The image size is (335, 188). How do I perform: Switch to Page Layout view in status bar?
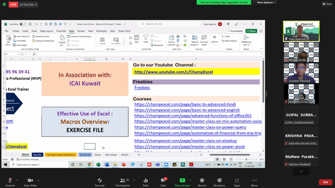(x=224, y=159)
